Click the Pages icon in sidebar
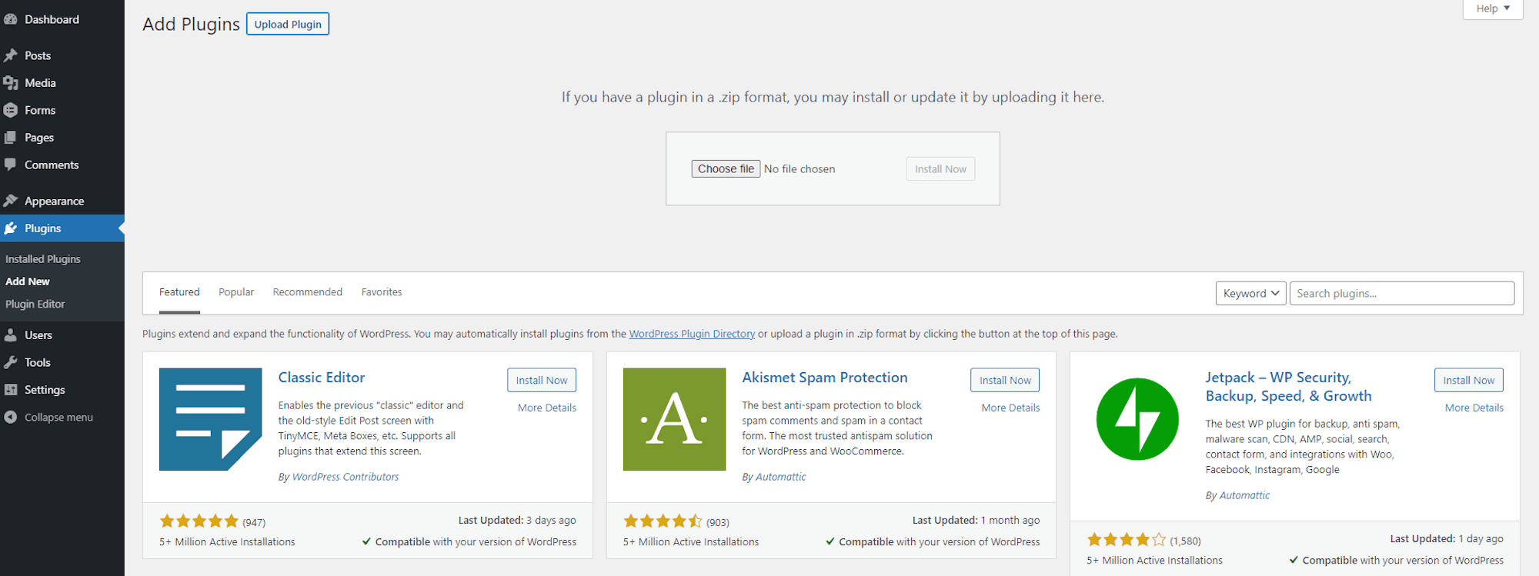 point(11,138)
